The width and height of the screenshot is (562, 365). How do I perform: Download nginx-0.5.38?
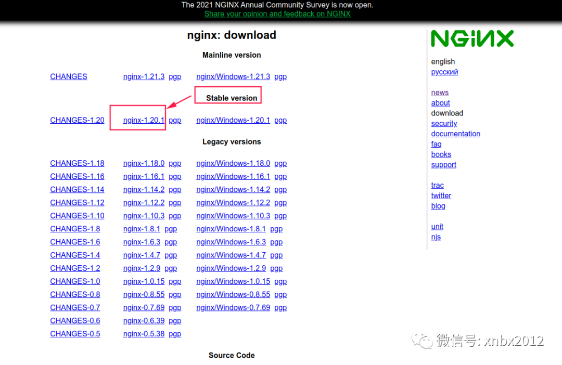[x=144, y=334]
